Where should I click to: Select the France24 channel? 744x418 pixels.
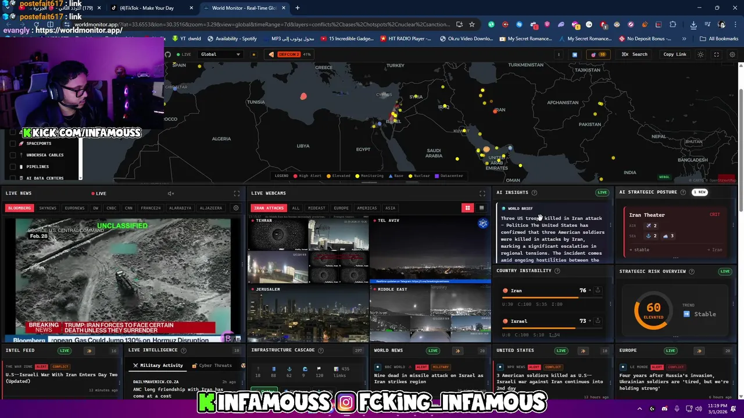coord(151,208)
